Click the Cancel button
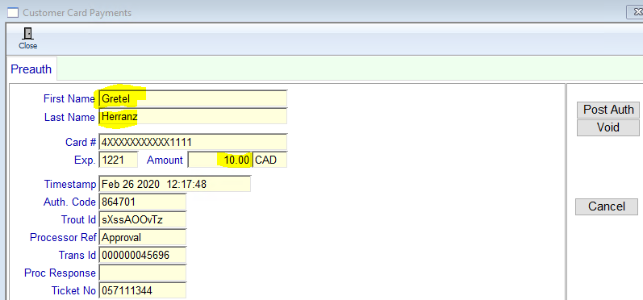The image size is (643, 300). [607, 206]
